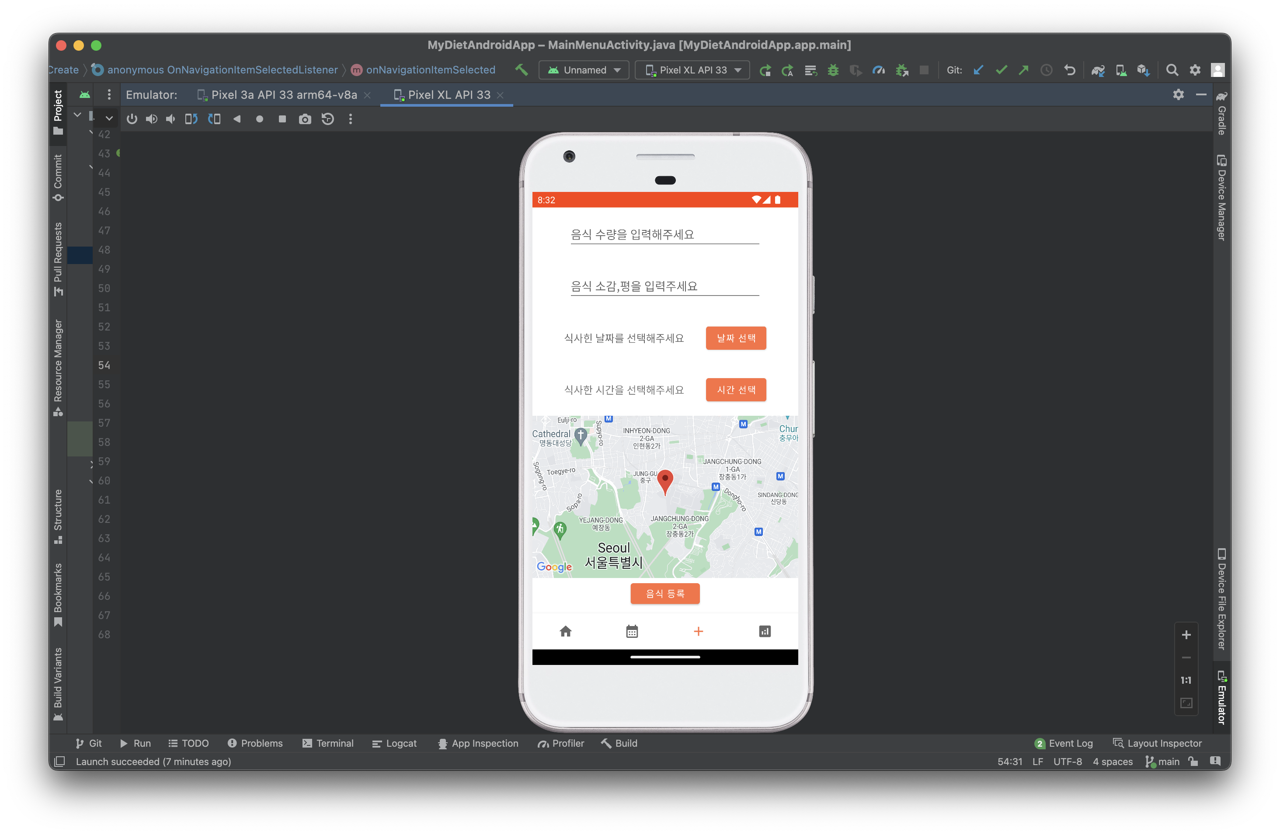Sync project with Gradle files elephant icon
1280x835 pixels.
tap(1098, 70)
